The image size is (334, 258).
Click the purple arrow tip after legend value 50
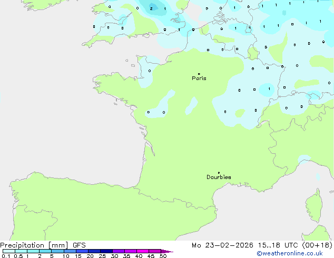(x=167, y=252)
